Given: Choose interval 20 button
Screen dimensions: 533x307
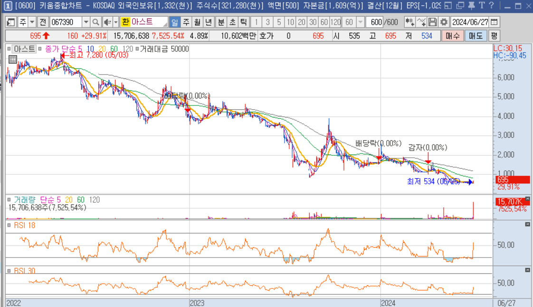Looking at the screenshot, I should pyautogui.click(x=302, y=22).
